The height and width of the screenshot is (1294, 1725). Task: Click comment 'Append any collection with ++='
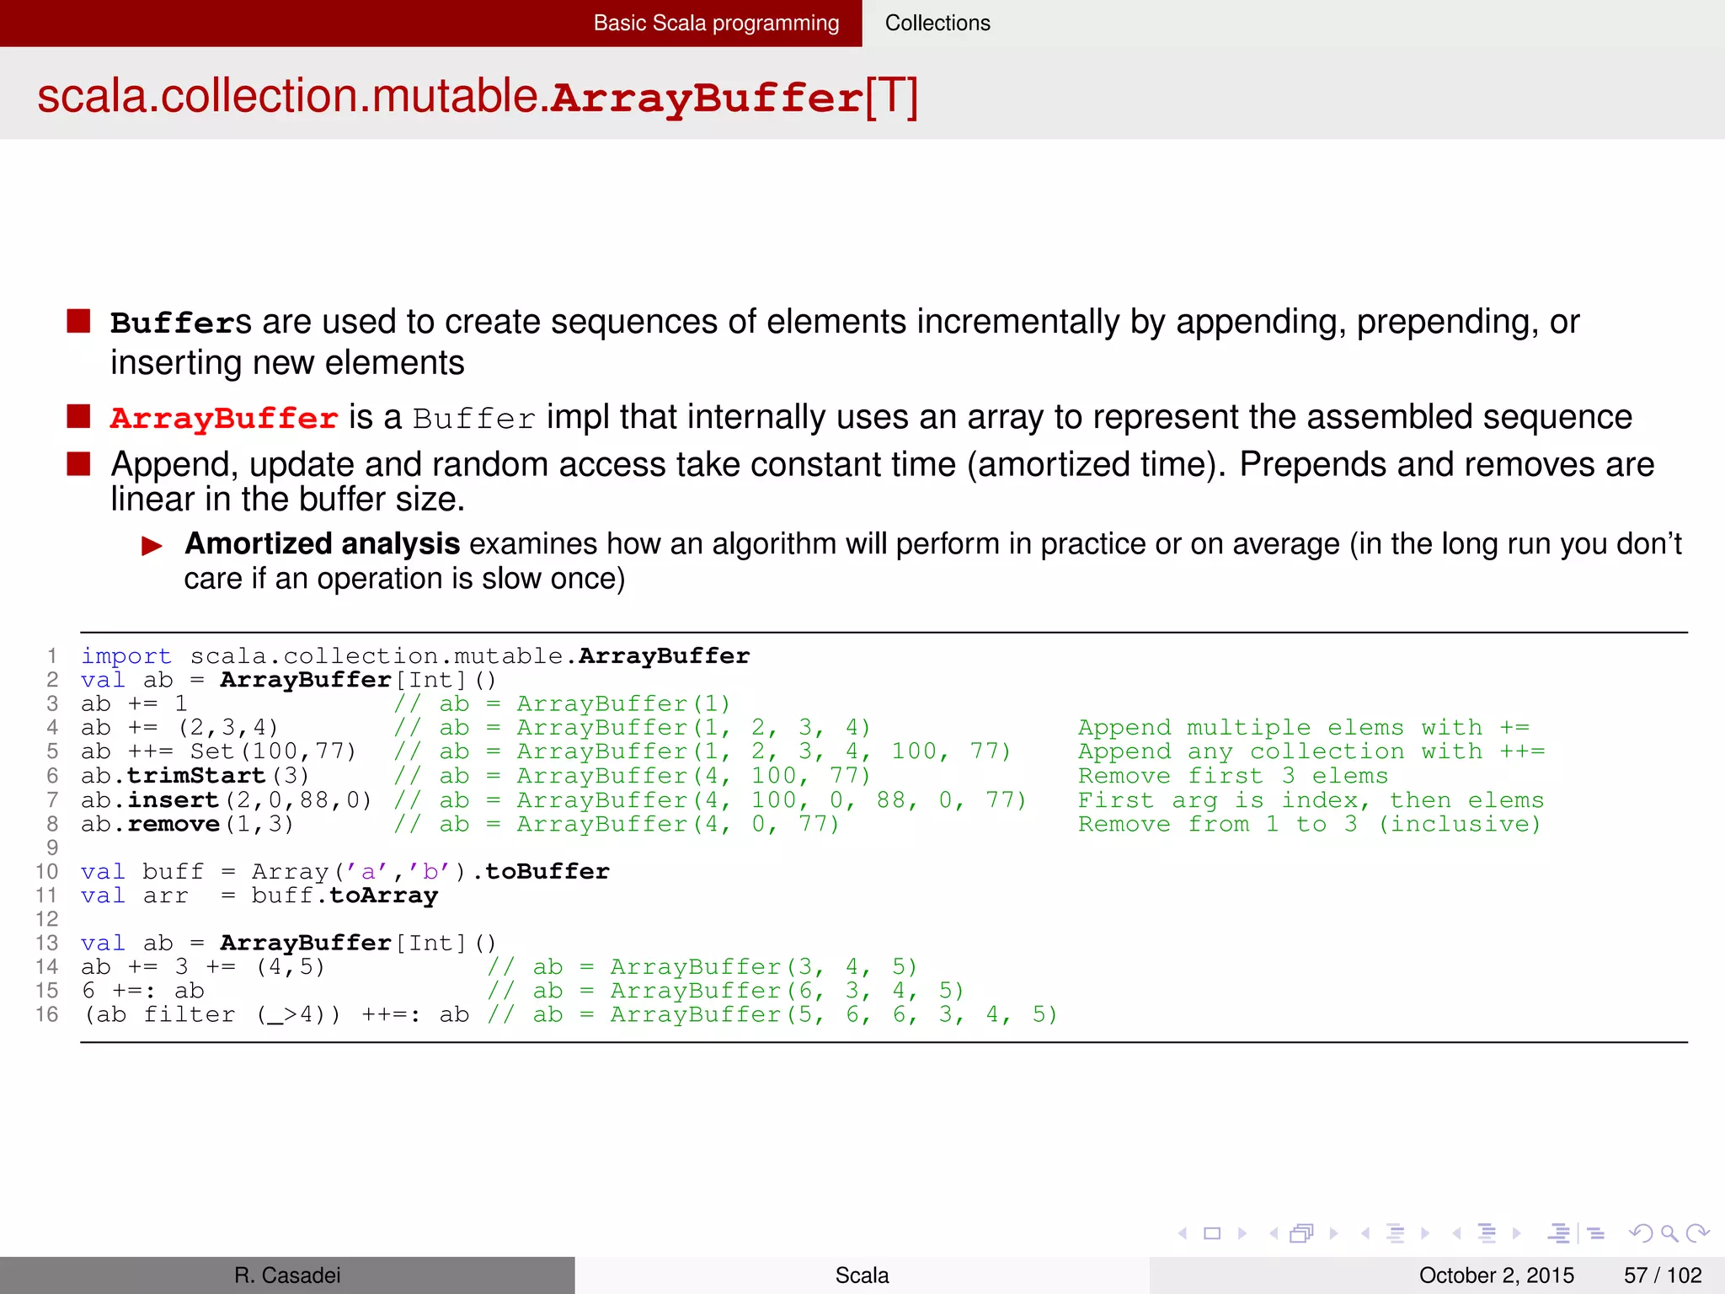click(1311, 751)
